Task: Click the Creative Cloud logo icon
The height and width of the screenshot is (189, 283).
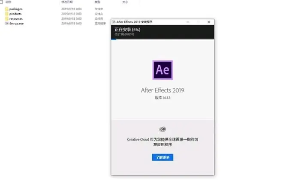Action: pos(163,129)
